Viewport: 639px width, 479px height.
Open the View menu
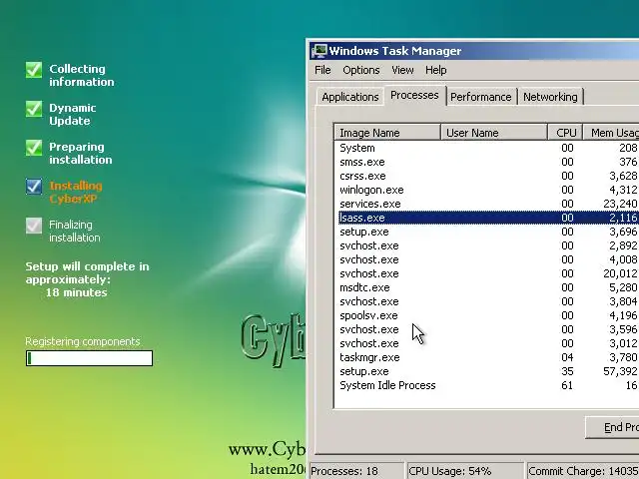point(402,70)
